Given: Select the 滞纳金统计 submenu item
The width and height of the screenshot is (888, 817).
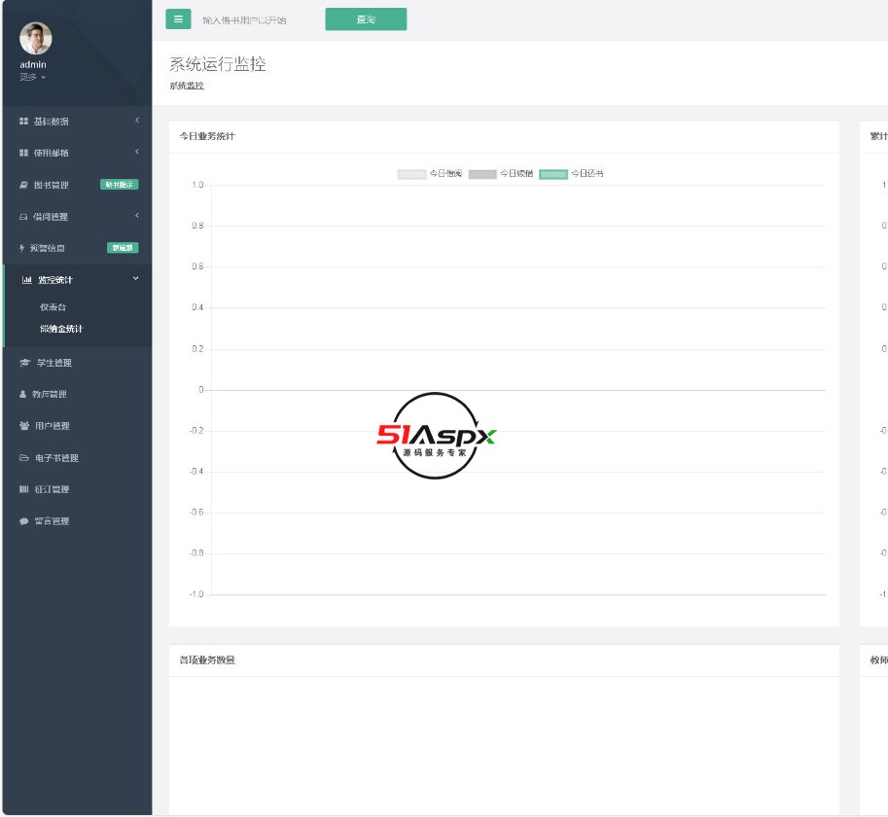Looking at the screenshot, I should pyautogui.click(x=61, y=329).
